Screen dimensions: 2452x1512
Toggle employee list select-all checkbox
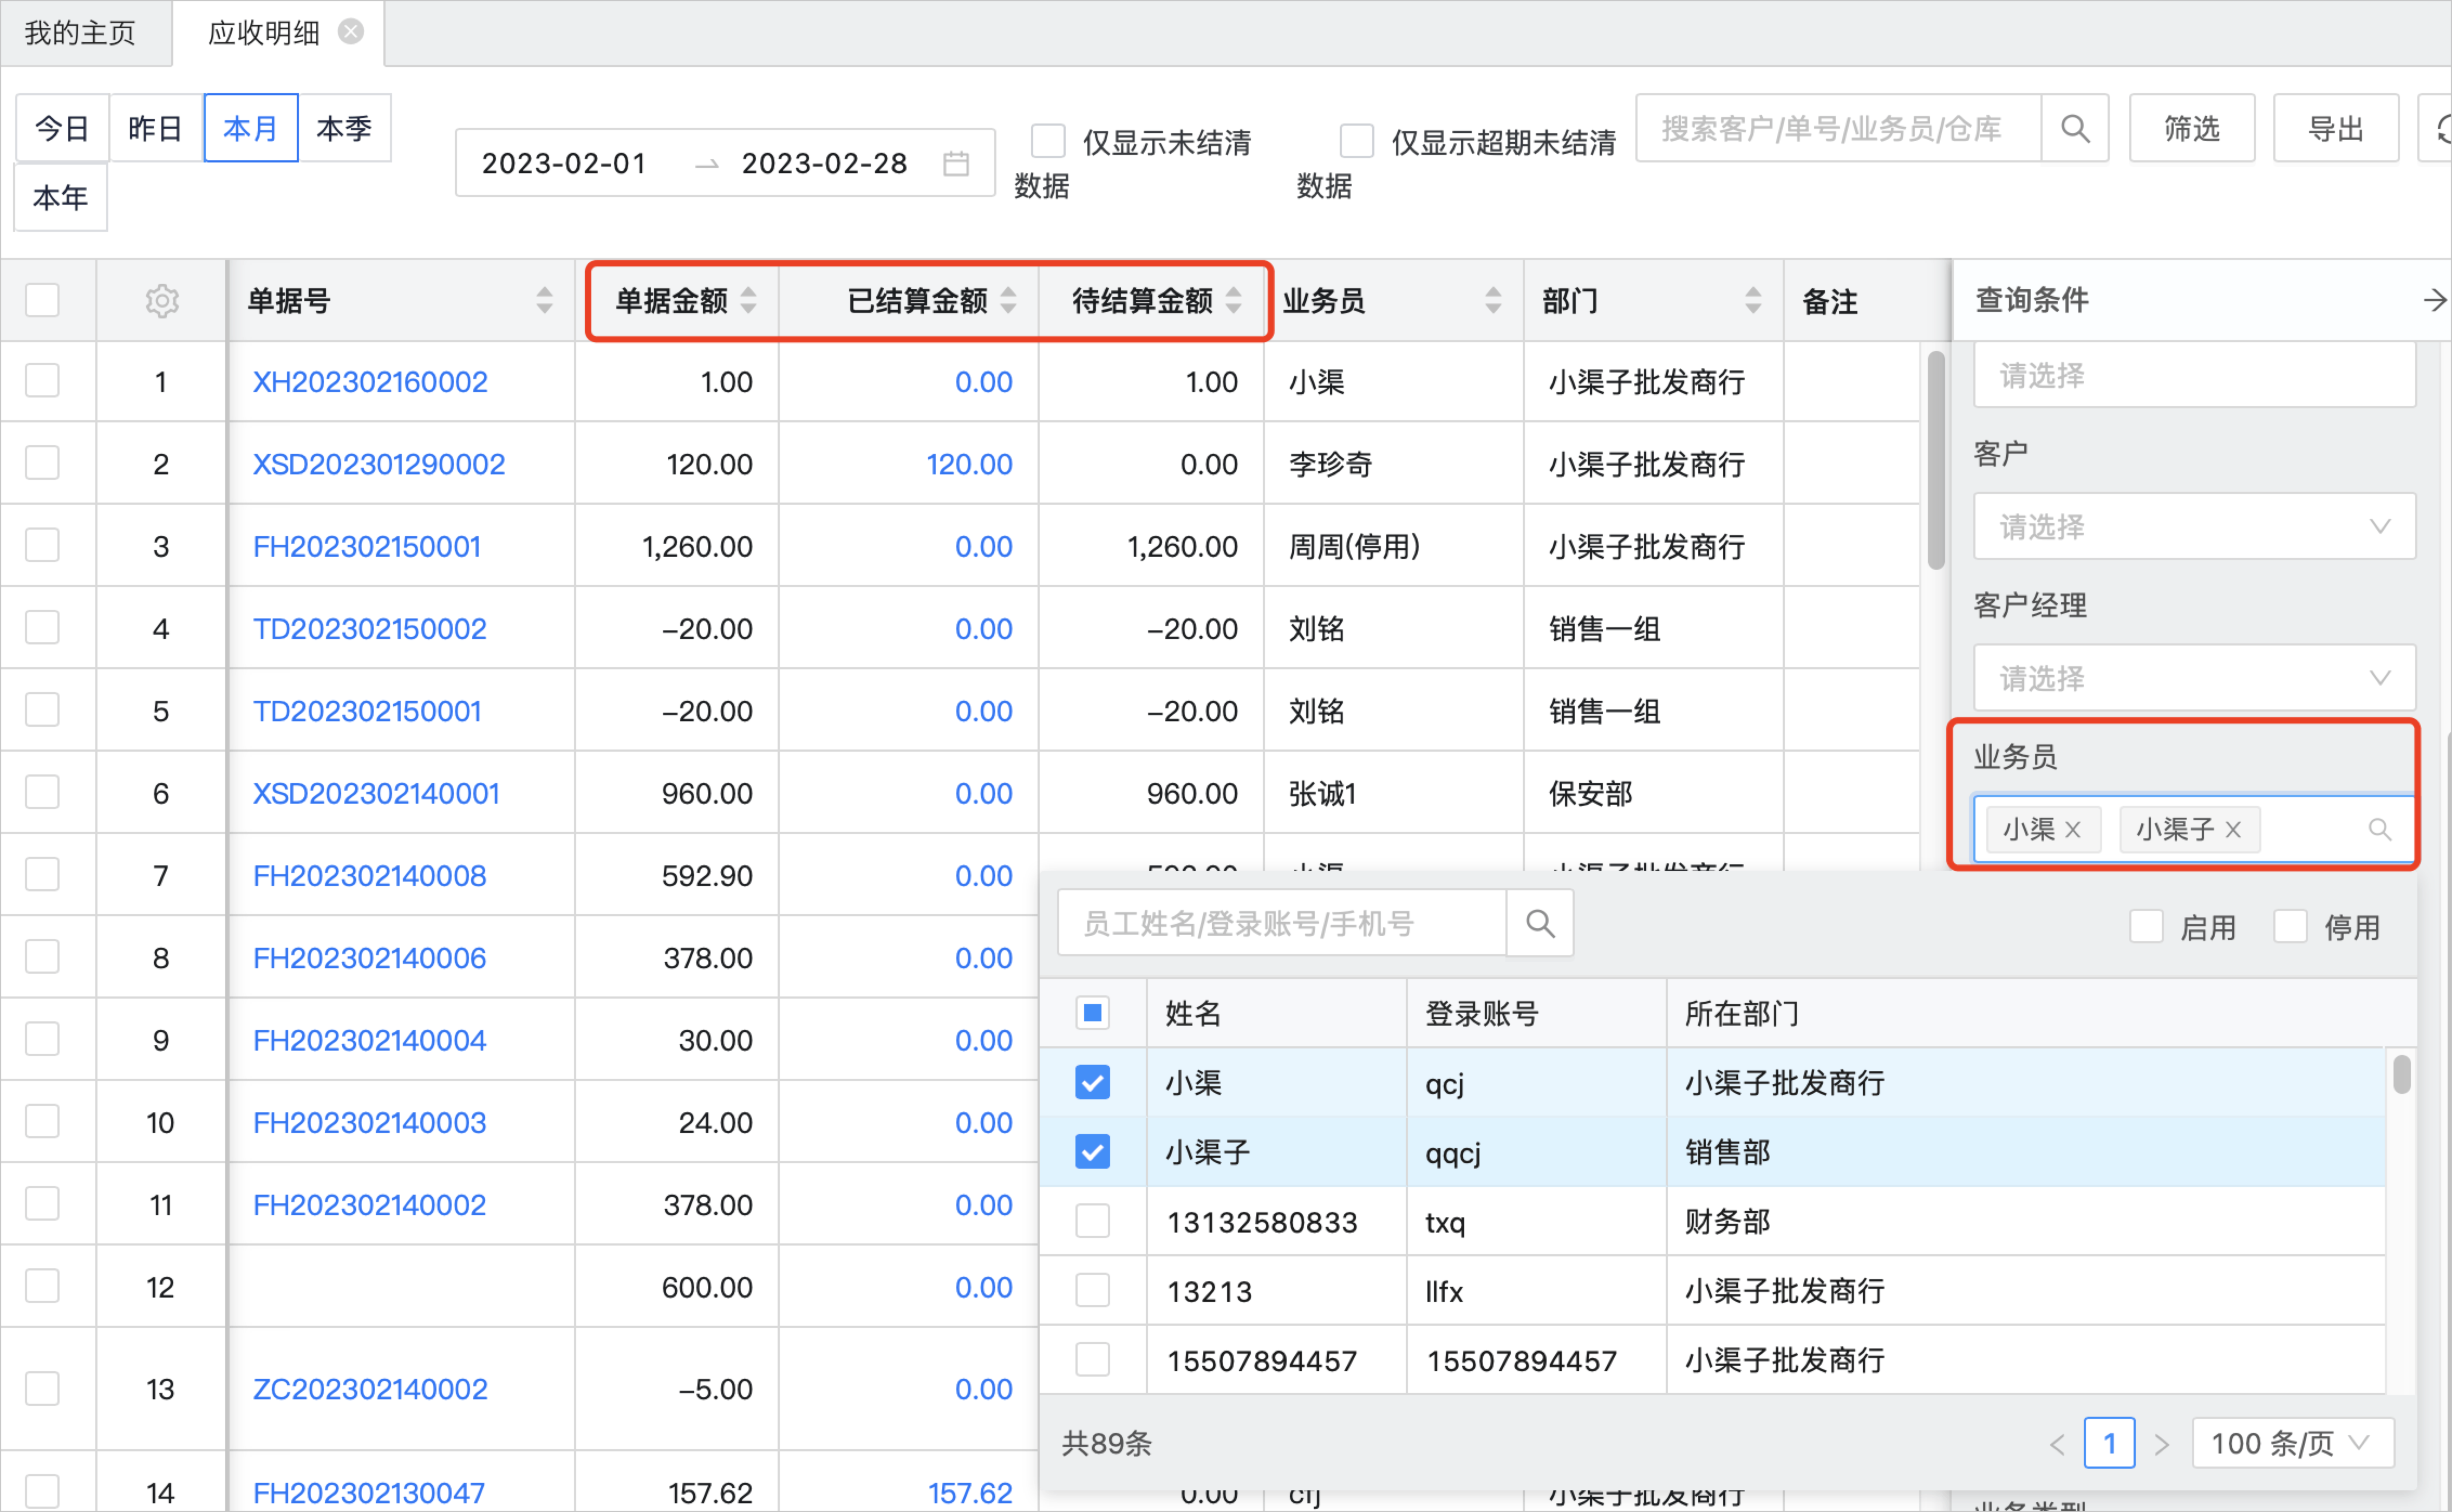tap(1092, 1013)
